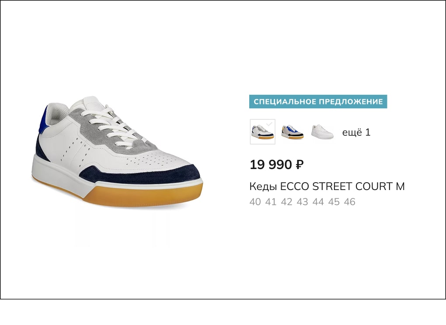Screen dimensions: 446x325
Task: Select shoe size 42
Action: pos(286,202)
